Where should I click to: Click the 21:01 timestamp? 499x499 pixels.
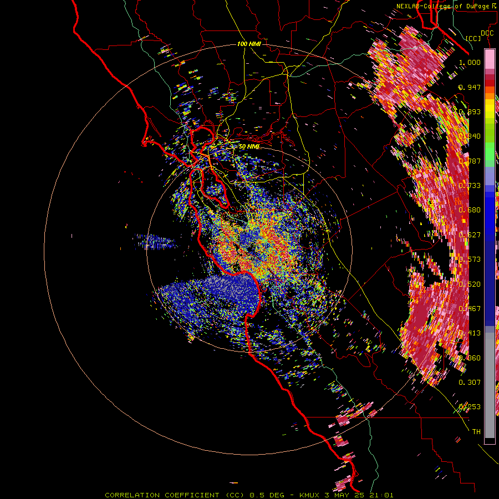pos(381,495)
